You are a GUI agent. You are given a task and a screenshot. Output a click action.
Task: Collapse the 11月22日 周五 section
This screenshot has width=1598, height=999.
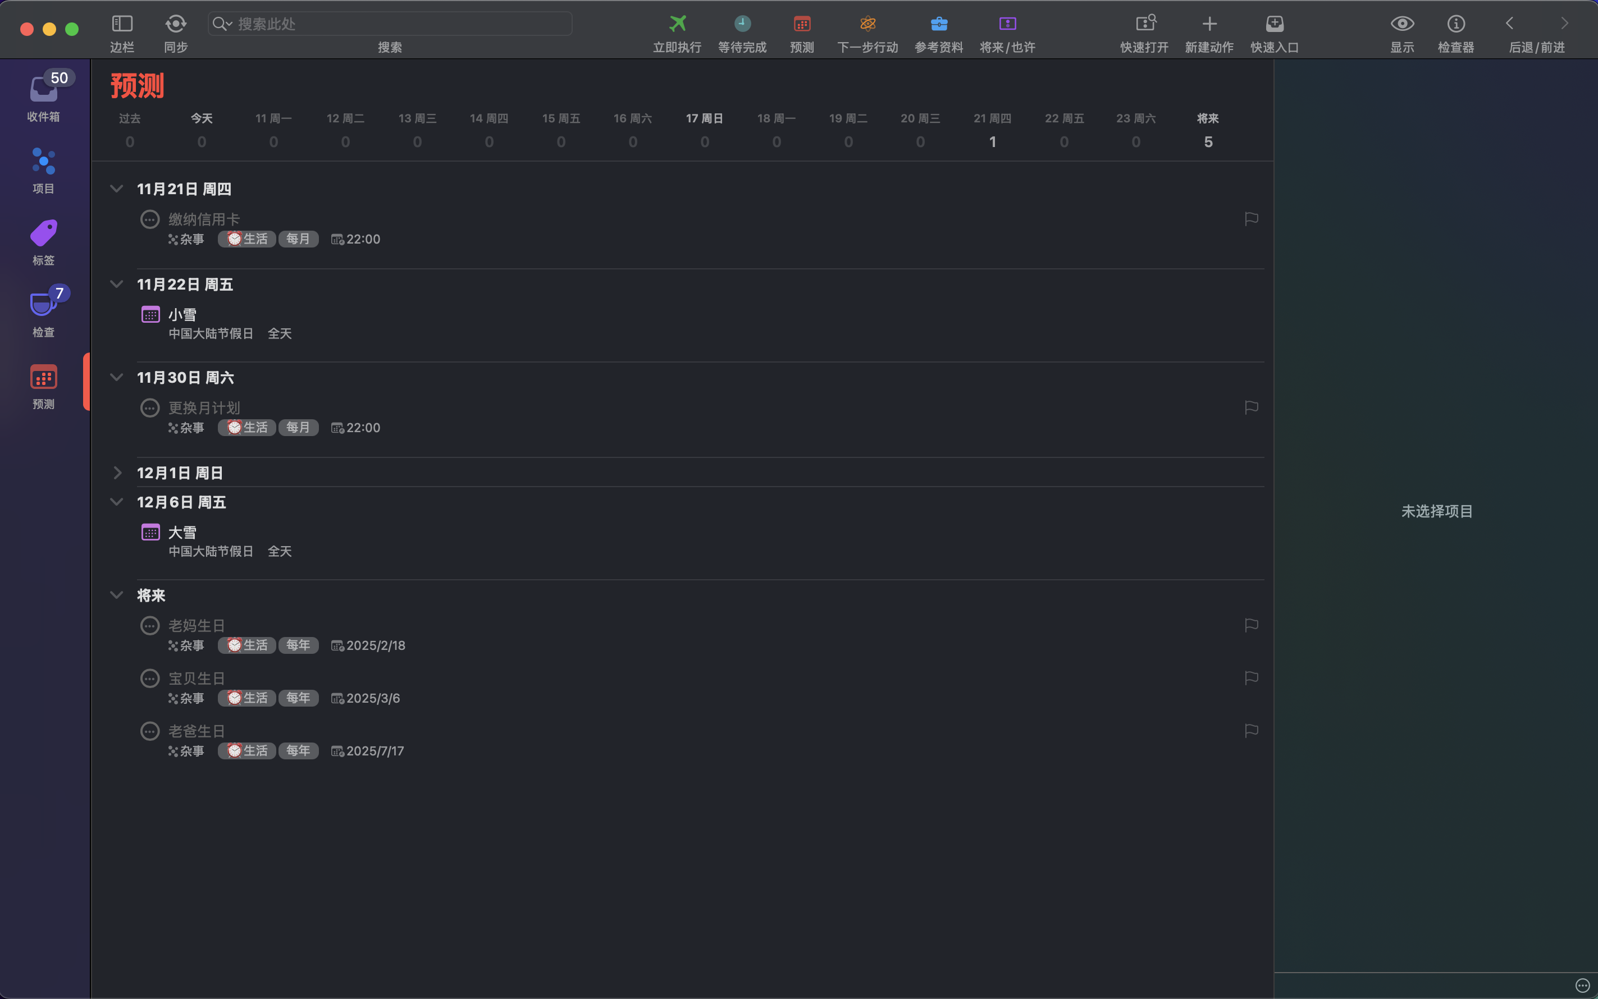pos(116,284)
